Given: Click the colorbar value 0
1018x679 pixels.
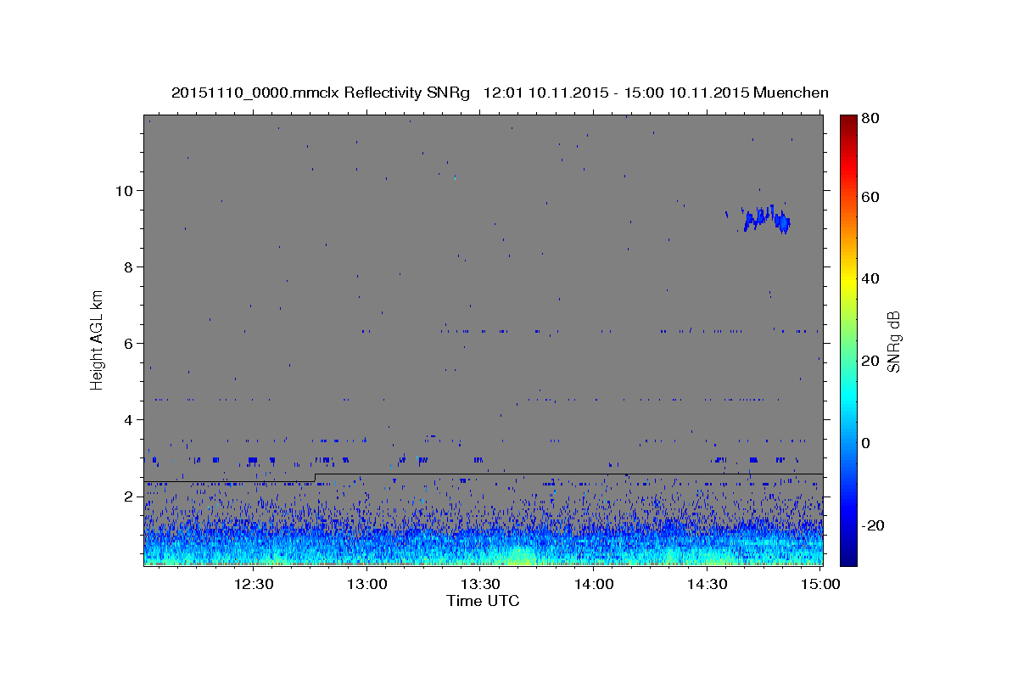Looking at the screenshot, I should [x=867, y=443].
